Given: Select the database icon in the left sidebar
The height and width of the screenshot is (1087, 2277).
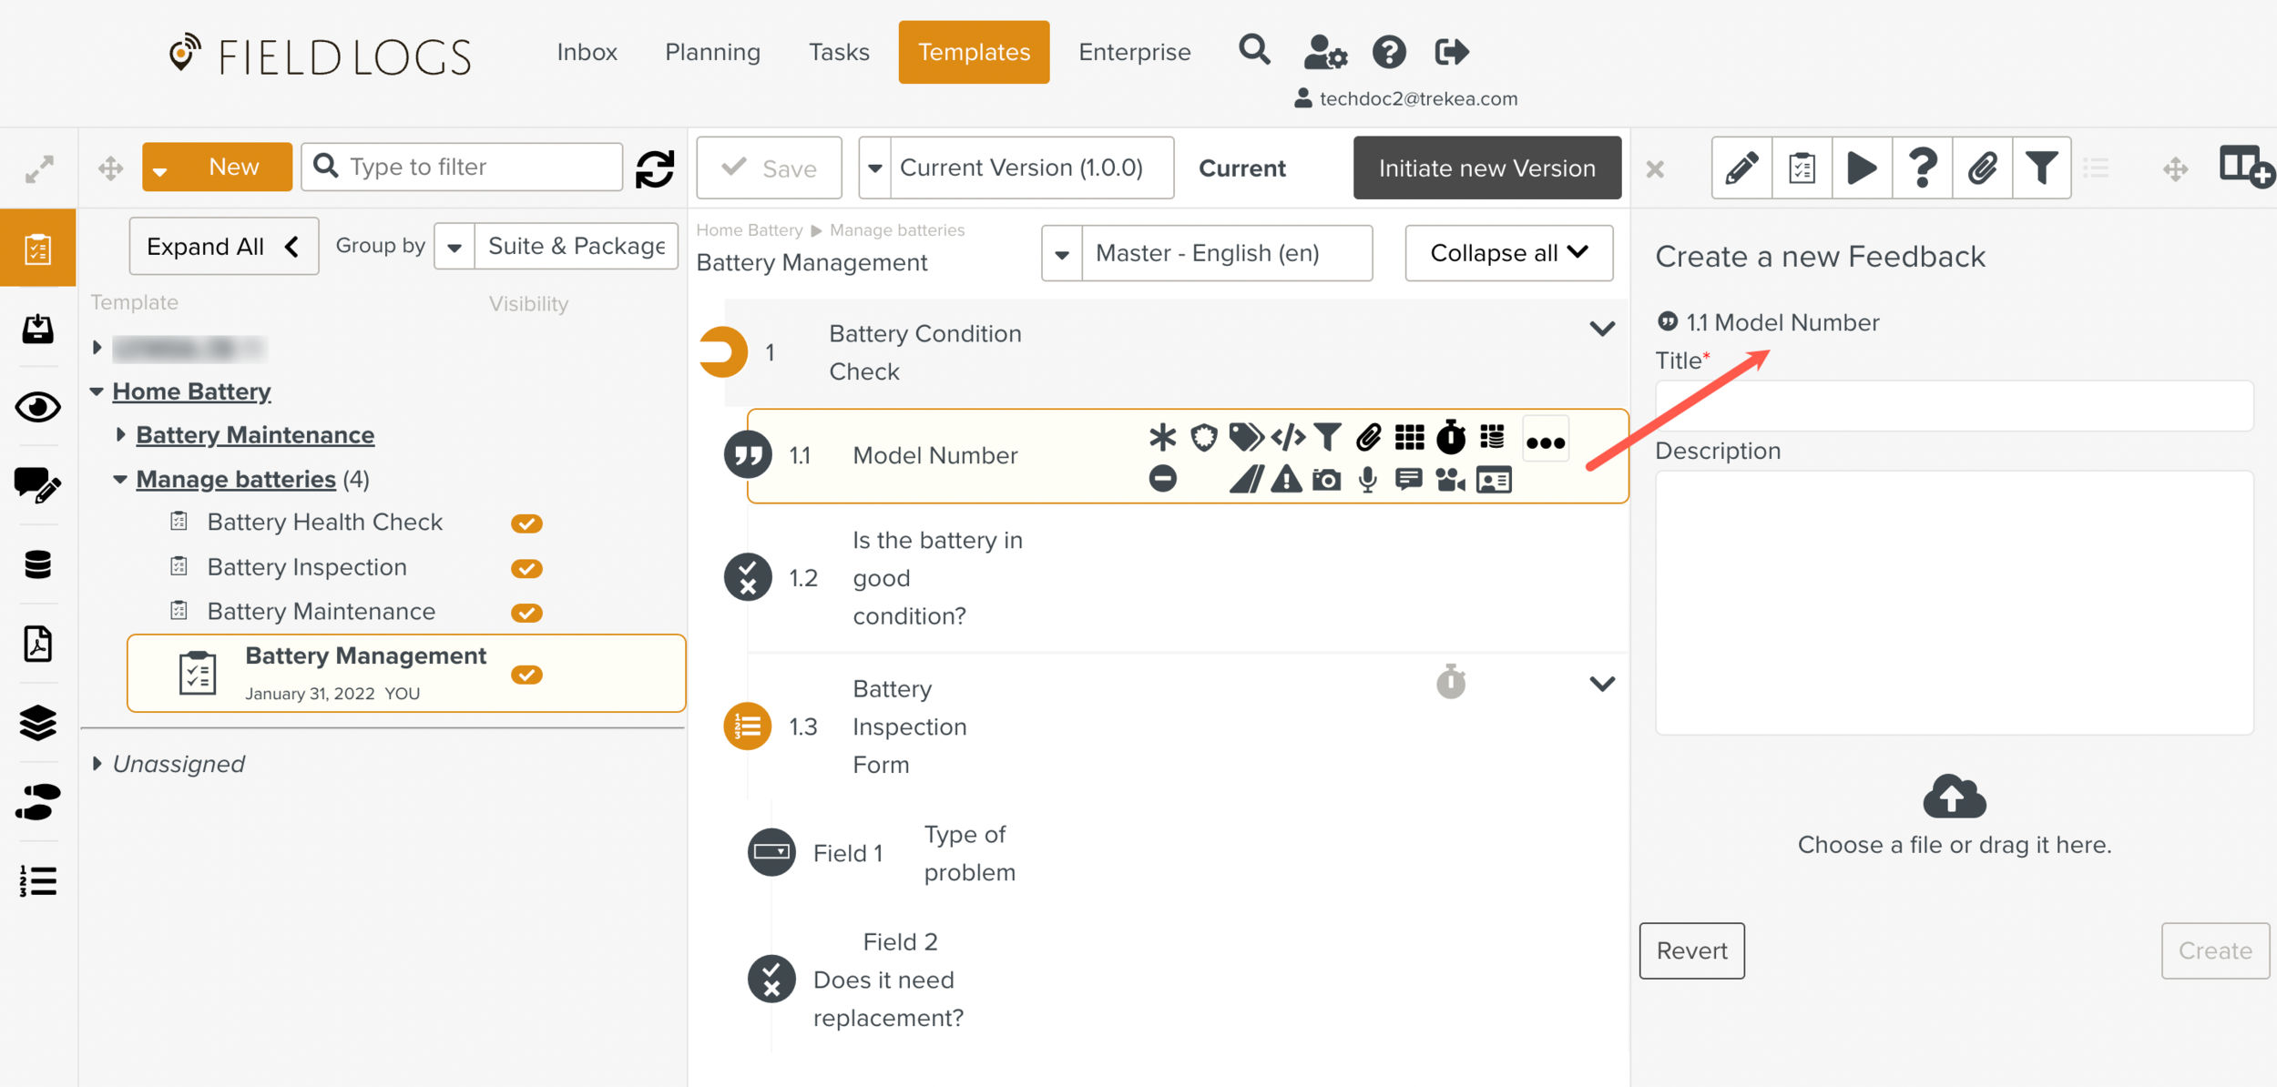Looking at the screenshot, I should point(38,564).
